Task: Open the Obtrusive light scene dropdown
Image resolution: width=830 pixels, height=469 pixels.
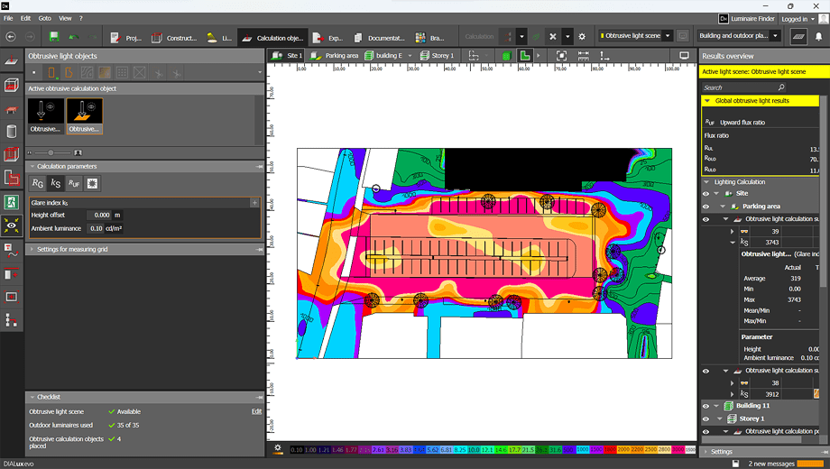Action: click(636, 37)
